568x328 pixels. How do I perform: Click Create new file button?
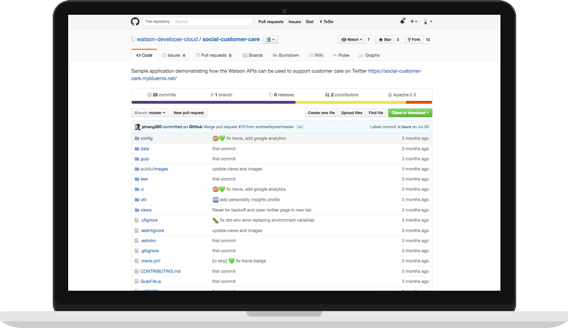click(321, 113)
